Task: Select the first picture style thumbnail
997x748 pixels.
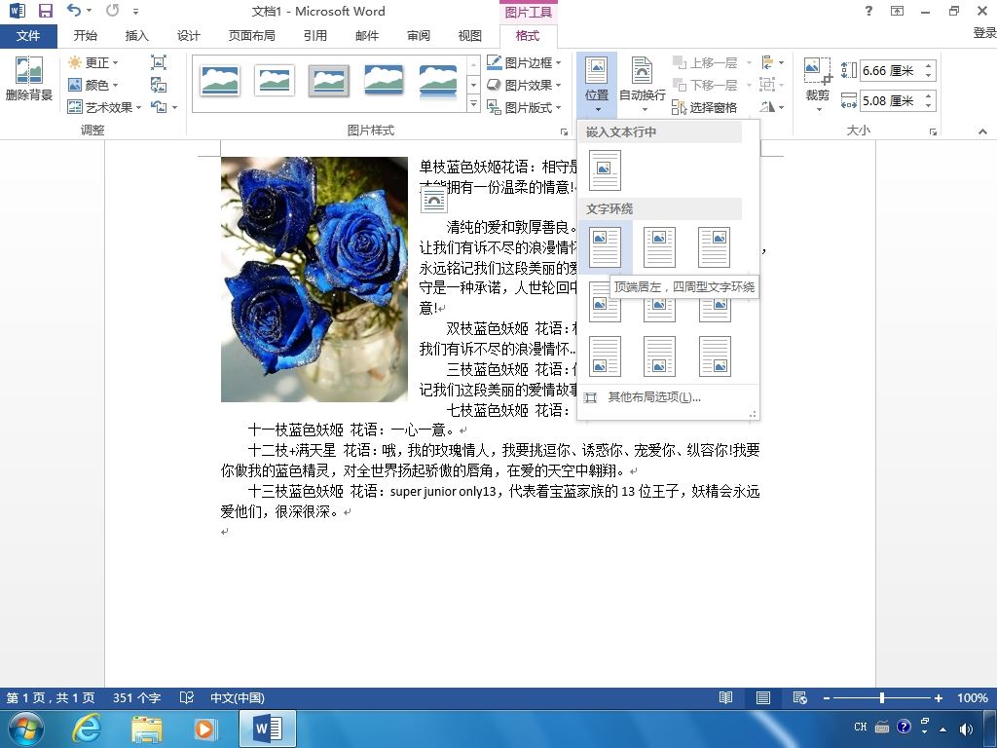Action: (220, 82)
